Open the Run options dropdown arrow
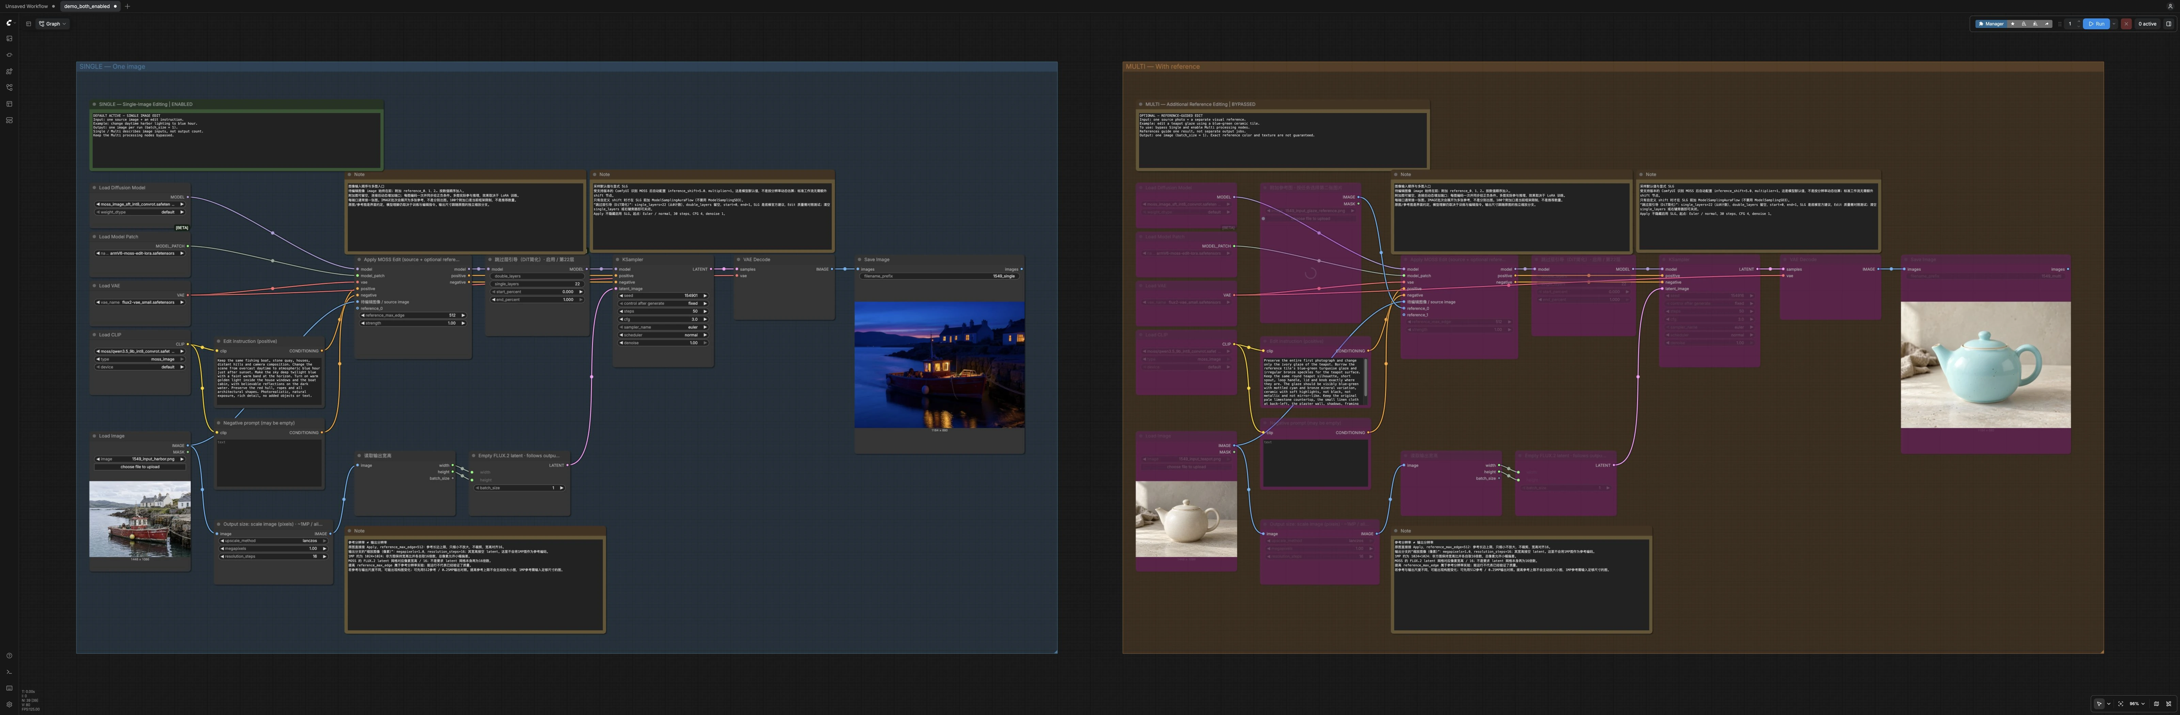This screenshot has width=2180, height=715. tap(2114, 24)
